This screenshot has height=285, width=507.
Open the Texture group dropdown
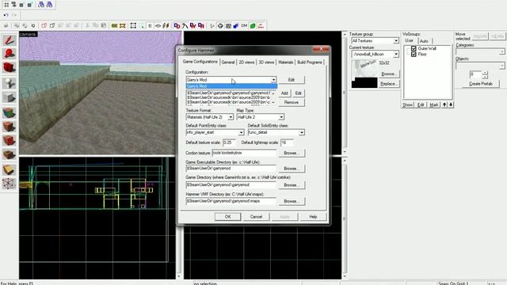pyautogui.click(x=396, y=40)
